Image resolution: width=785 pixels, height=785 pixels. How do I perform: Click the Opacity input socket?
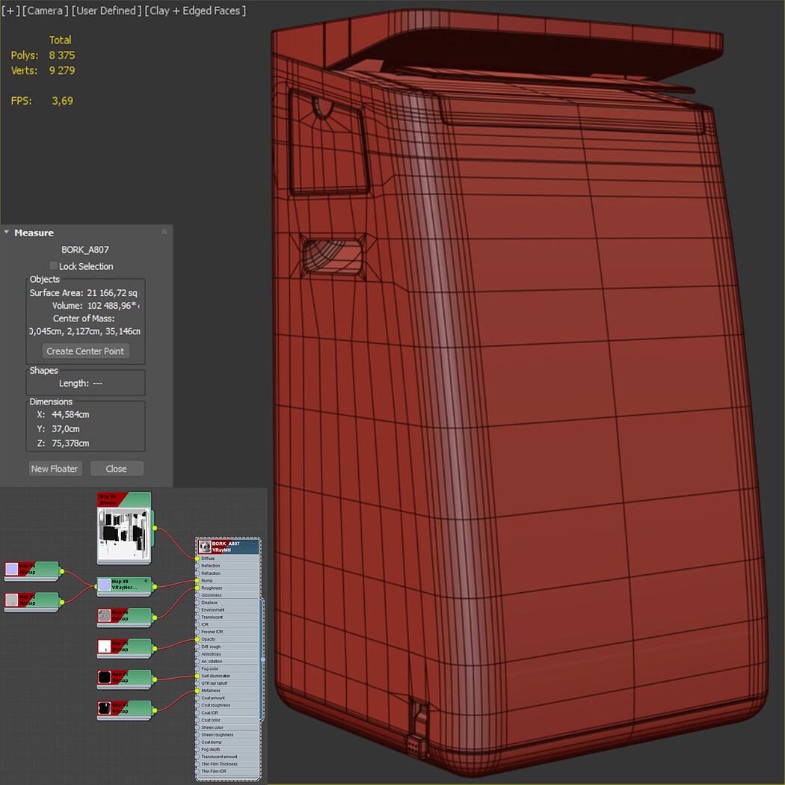pyautogui.click(x=197, y=639)
